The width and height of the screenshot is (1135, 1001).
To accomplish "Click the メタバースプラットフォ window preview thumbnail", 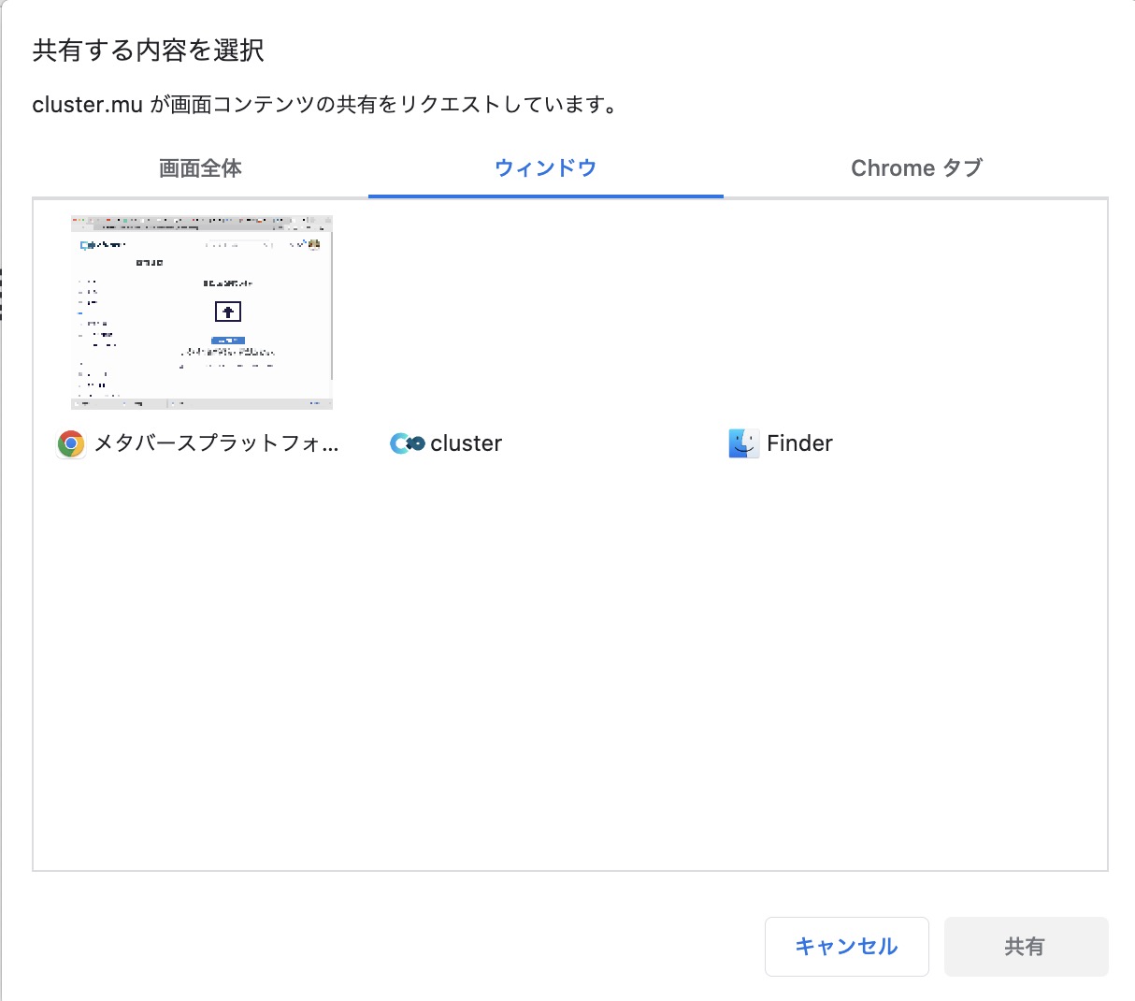I will (200, 313).
